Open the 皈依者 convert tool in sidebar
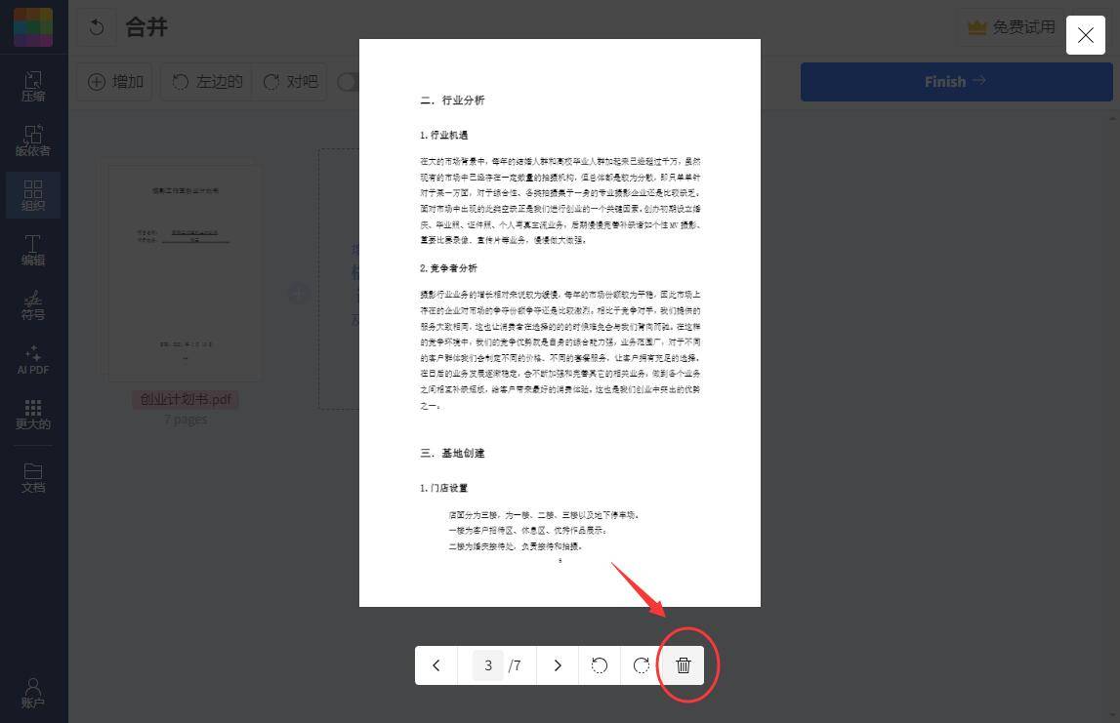1120x723 pixels. pyautogui.click(x=33, y=141)
